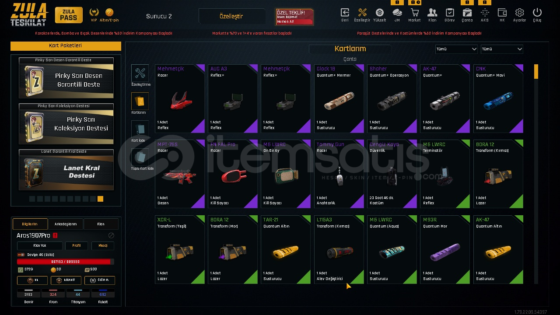Click the orange card list scrollbar

(x=536, y=72)
